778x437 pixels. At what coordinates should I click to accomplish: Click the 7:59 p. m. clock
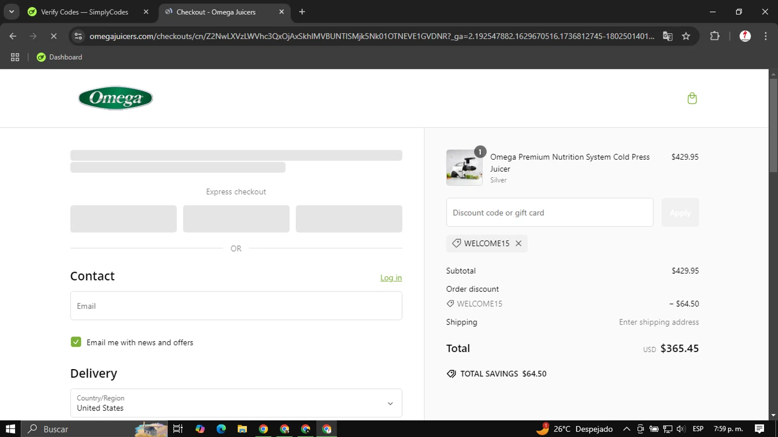[x=728, y=429]
